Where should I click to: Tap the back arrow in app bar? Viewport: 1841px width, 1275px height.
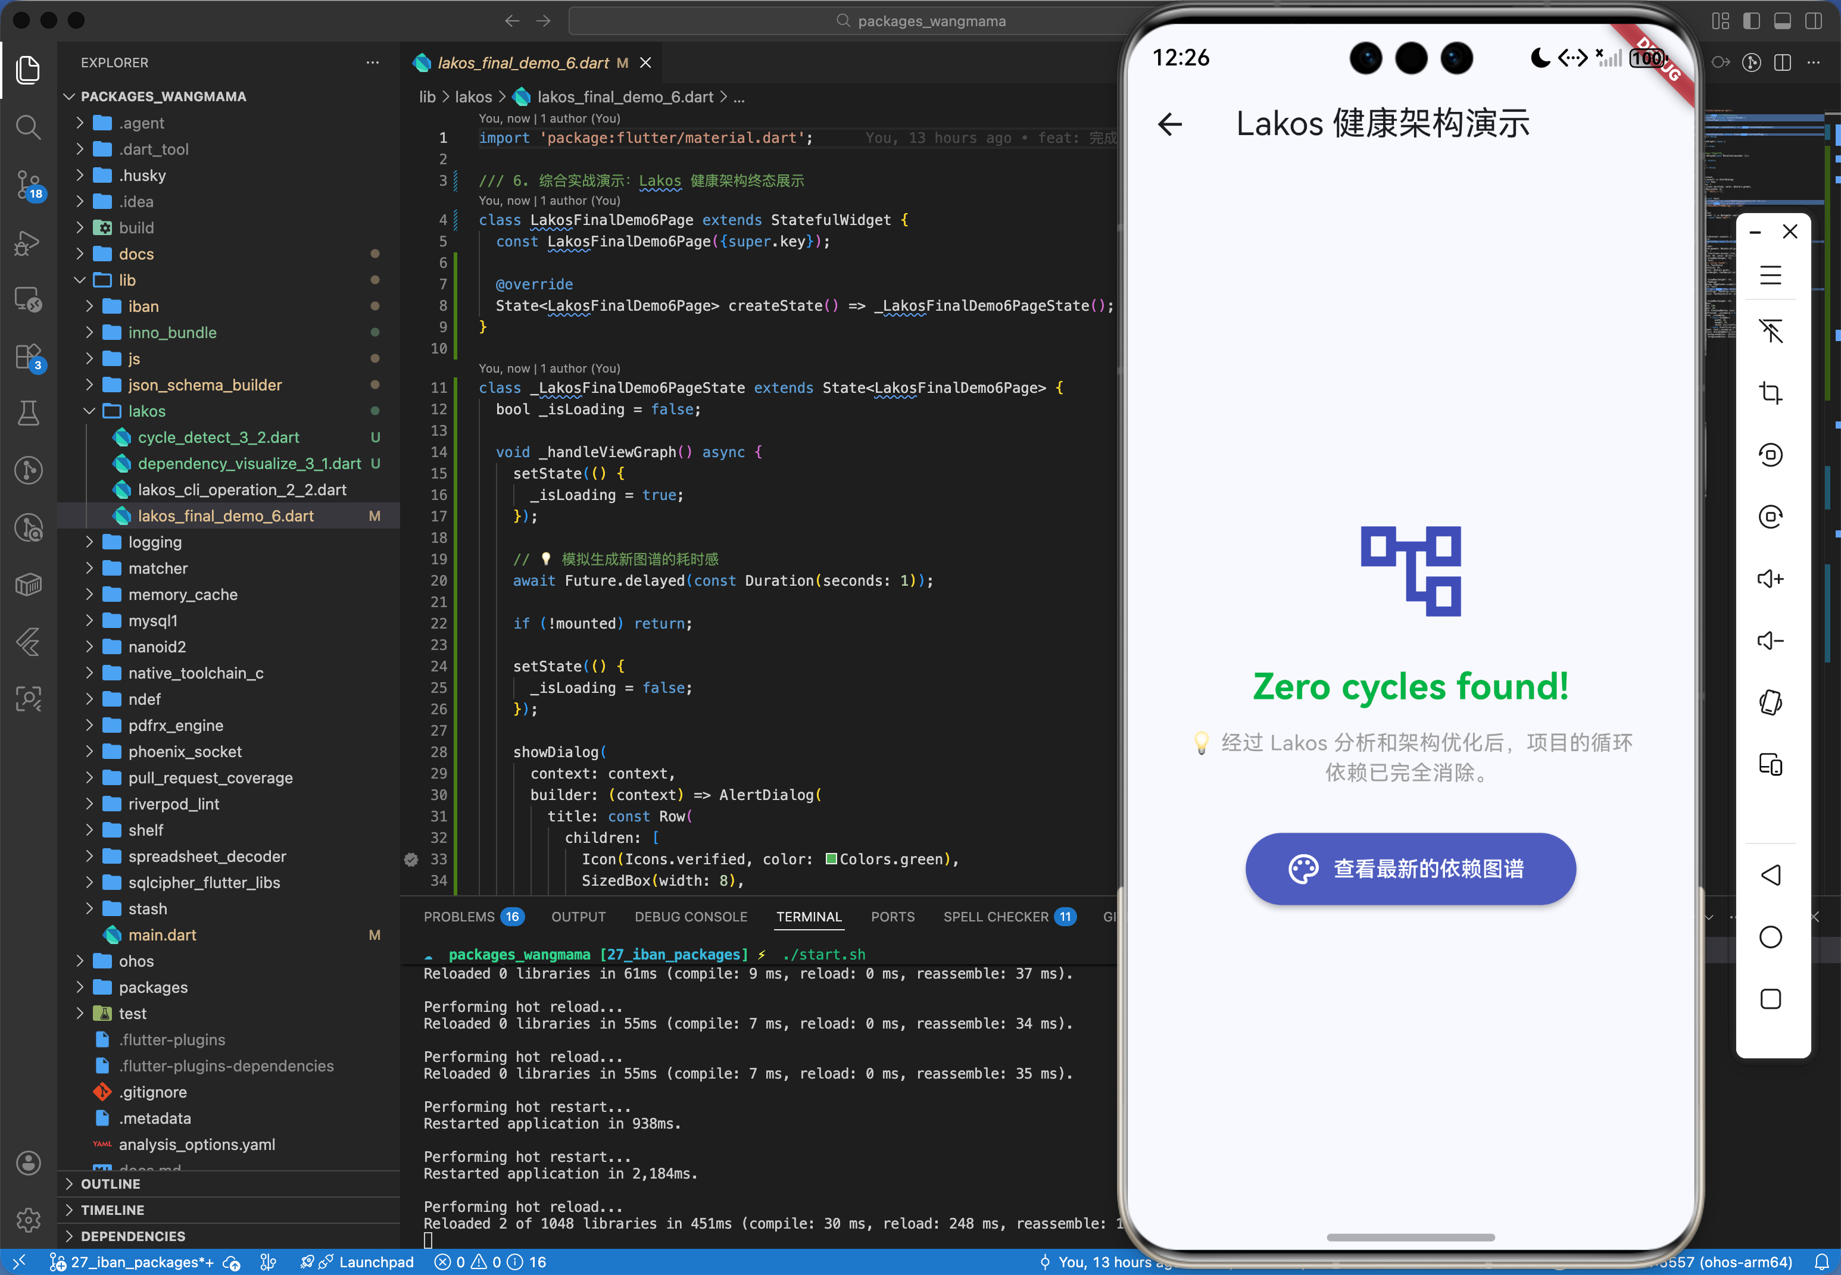[x=1170, y=124]
